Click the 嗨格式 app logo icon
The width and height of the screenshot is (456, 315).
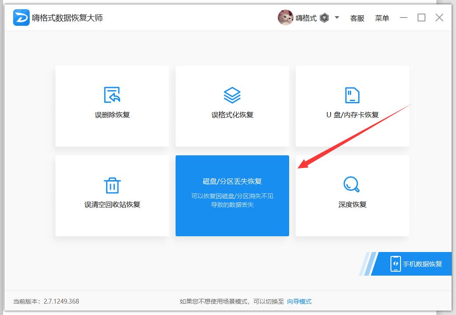[21, 17]
